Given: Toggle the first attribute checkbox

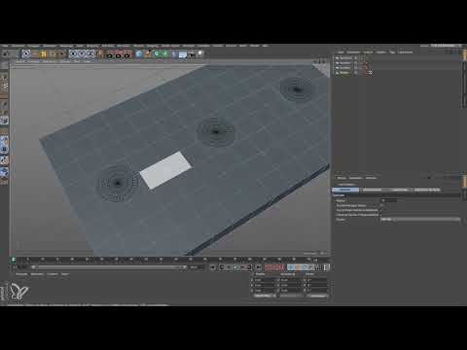Looking at the screenshot, I should point(381,205).
